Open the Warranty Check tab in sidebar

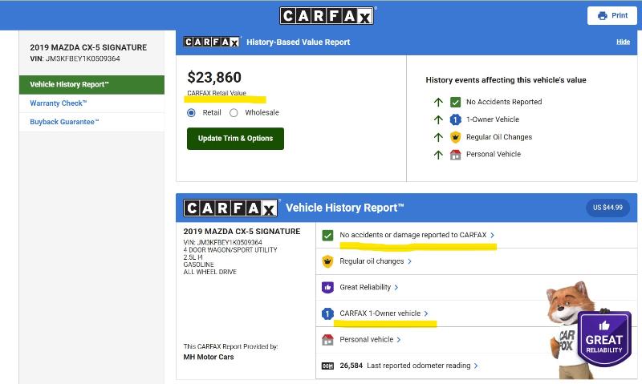click(x=59, y=103)
